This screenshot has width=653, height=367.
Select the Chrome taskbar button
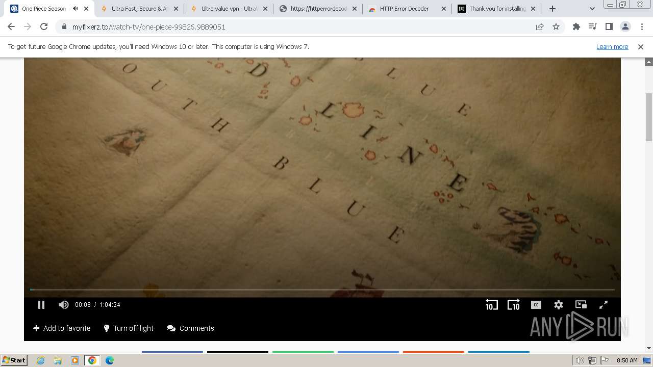click(x=92, y=360)
